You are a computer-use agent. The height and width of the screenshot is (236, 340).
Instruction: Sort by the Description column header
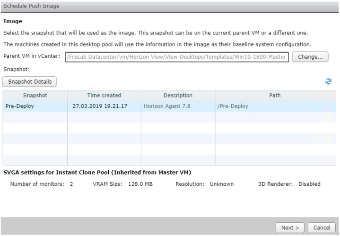coord(178,95)
